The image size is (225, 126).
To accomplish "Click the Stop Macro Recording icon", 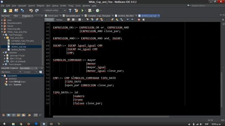I will pos(143,20).
